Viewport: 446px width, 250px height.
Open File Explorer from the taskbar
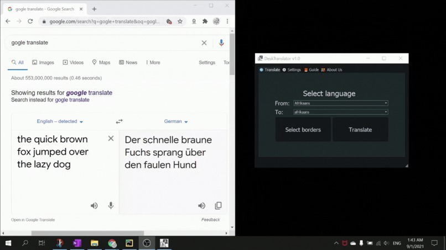[95, 243]
